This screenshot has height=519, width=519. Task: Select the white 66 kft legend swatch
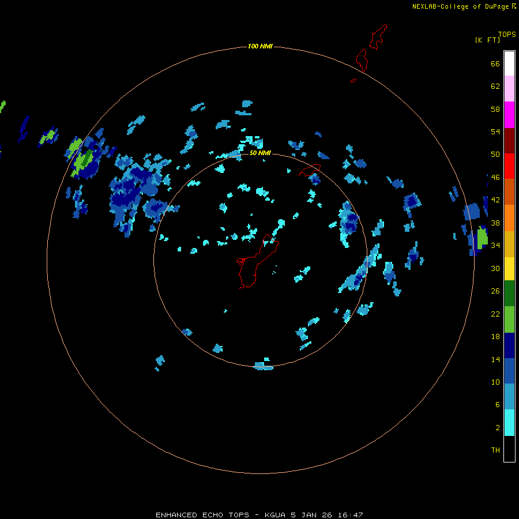click(509, 63)
